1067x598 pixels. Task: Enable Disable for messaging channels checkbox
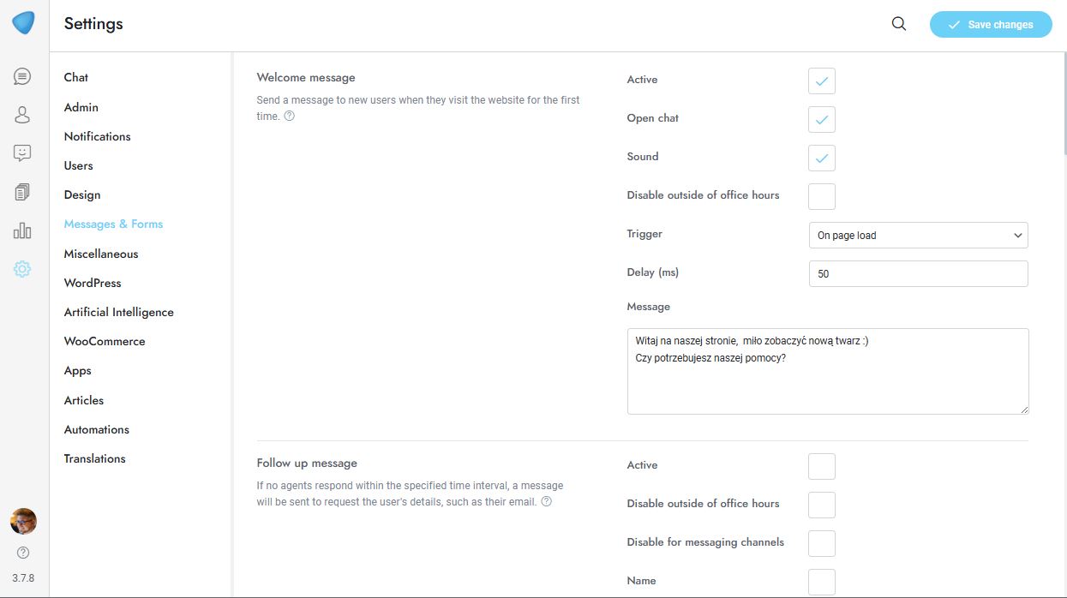pos(821,543)
